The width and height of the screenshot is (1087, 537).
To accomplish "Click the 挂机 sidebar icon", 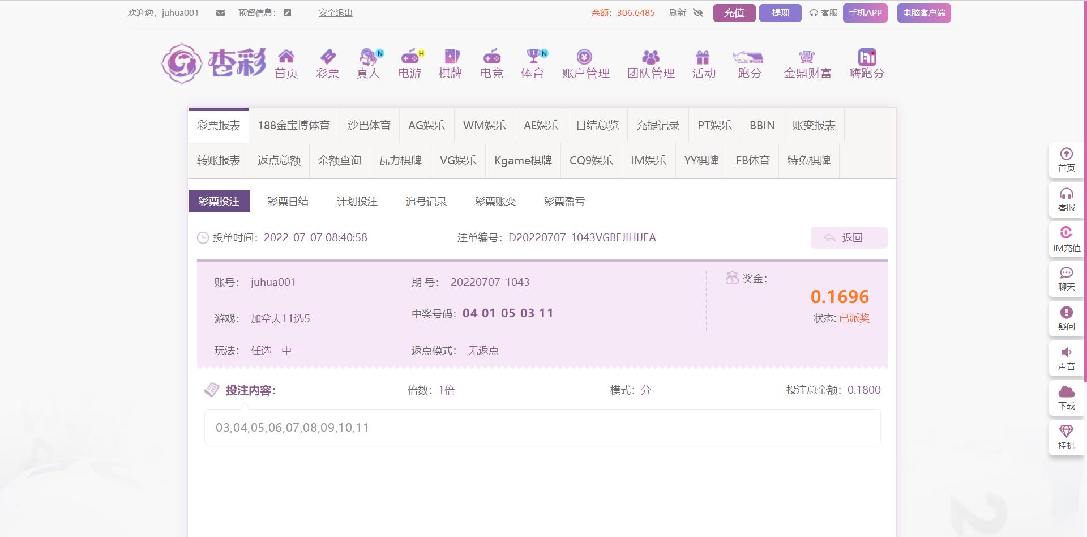I will pyautogui.click(x=1066, y=437).
